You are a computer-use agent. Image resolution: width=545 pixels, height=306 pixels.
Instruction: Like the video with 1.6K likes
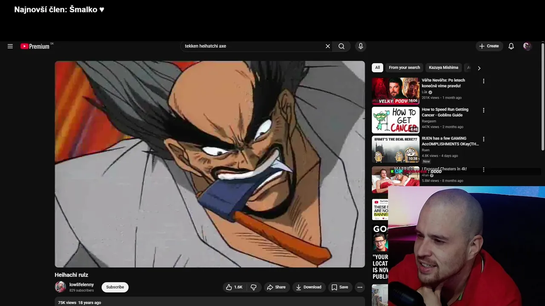click(x=234, y=287)
